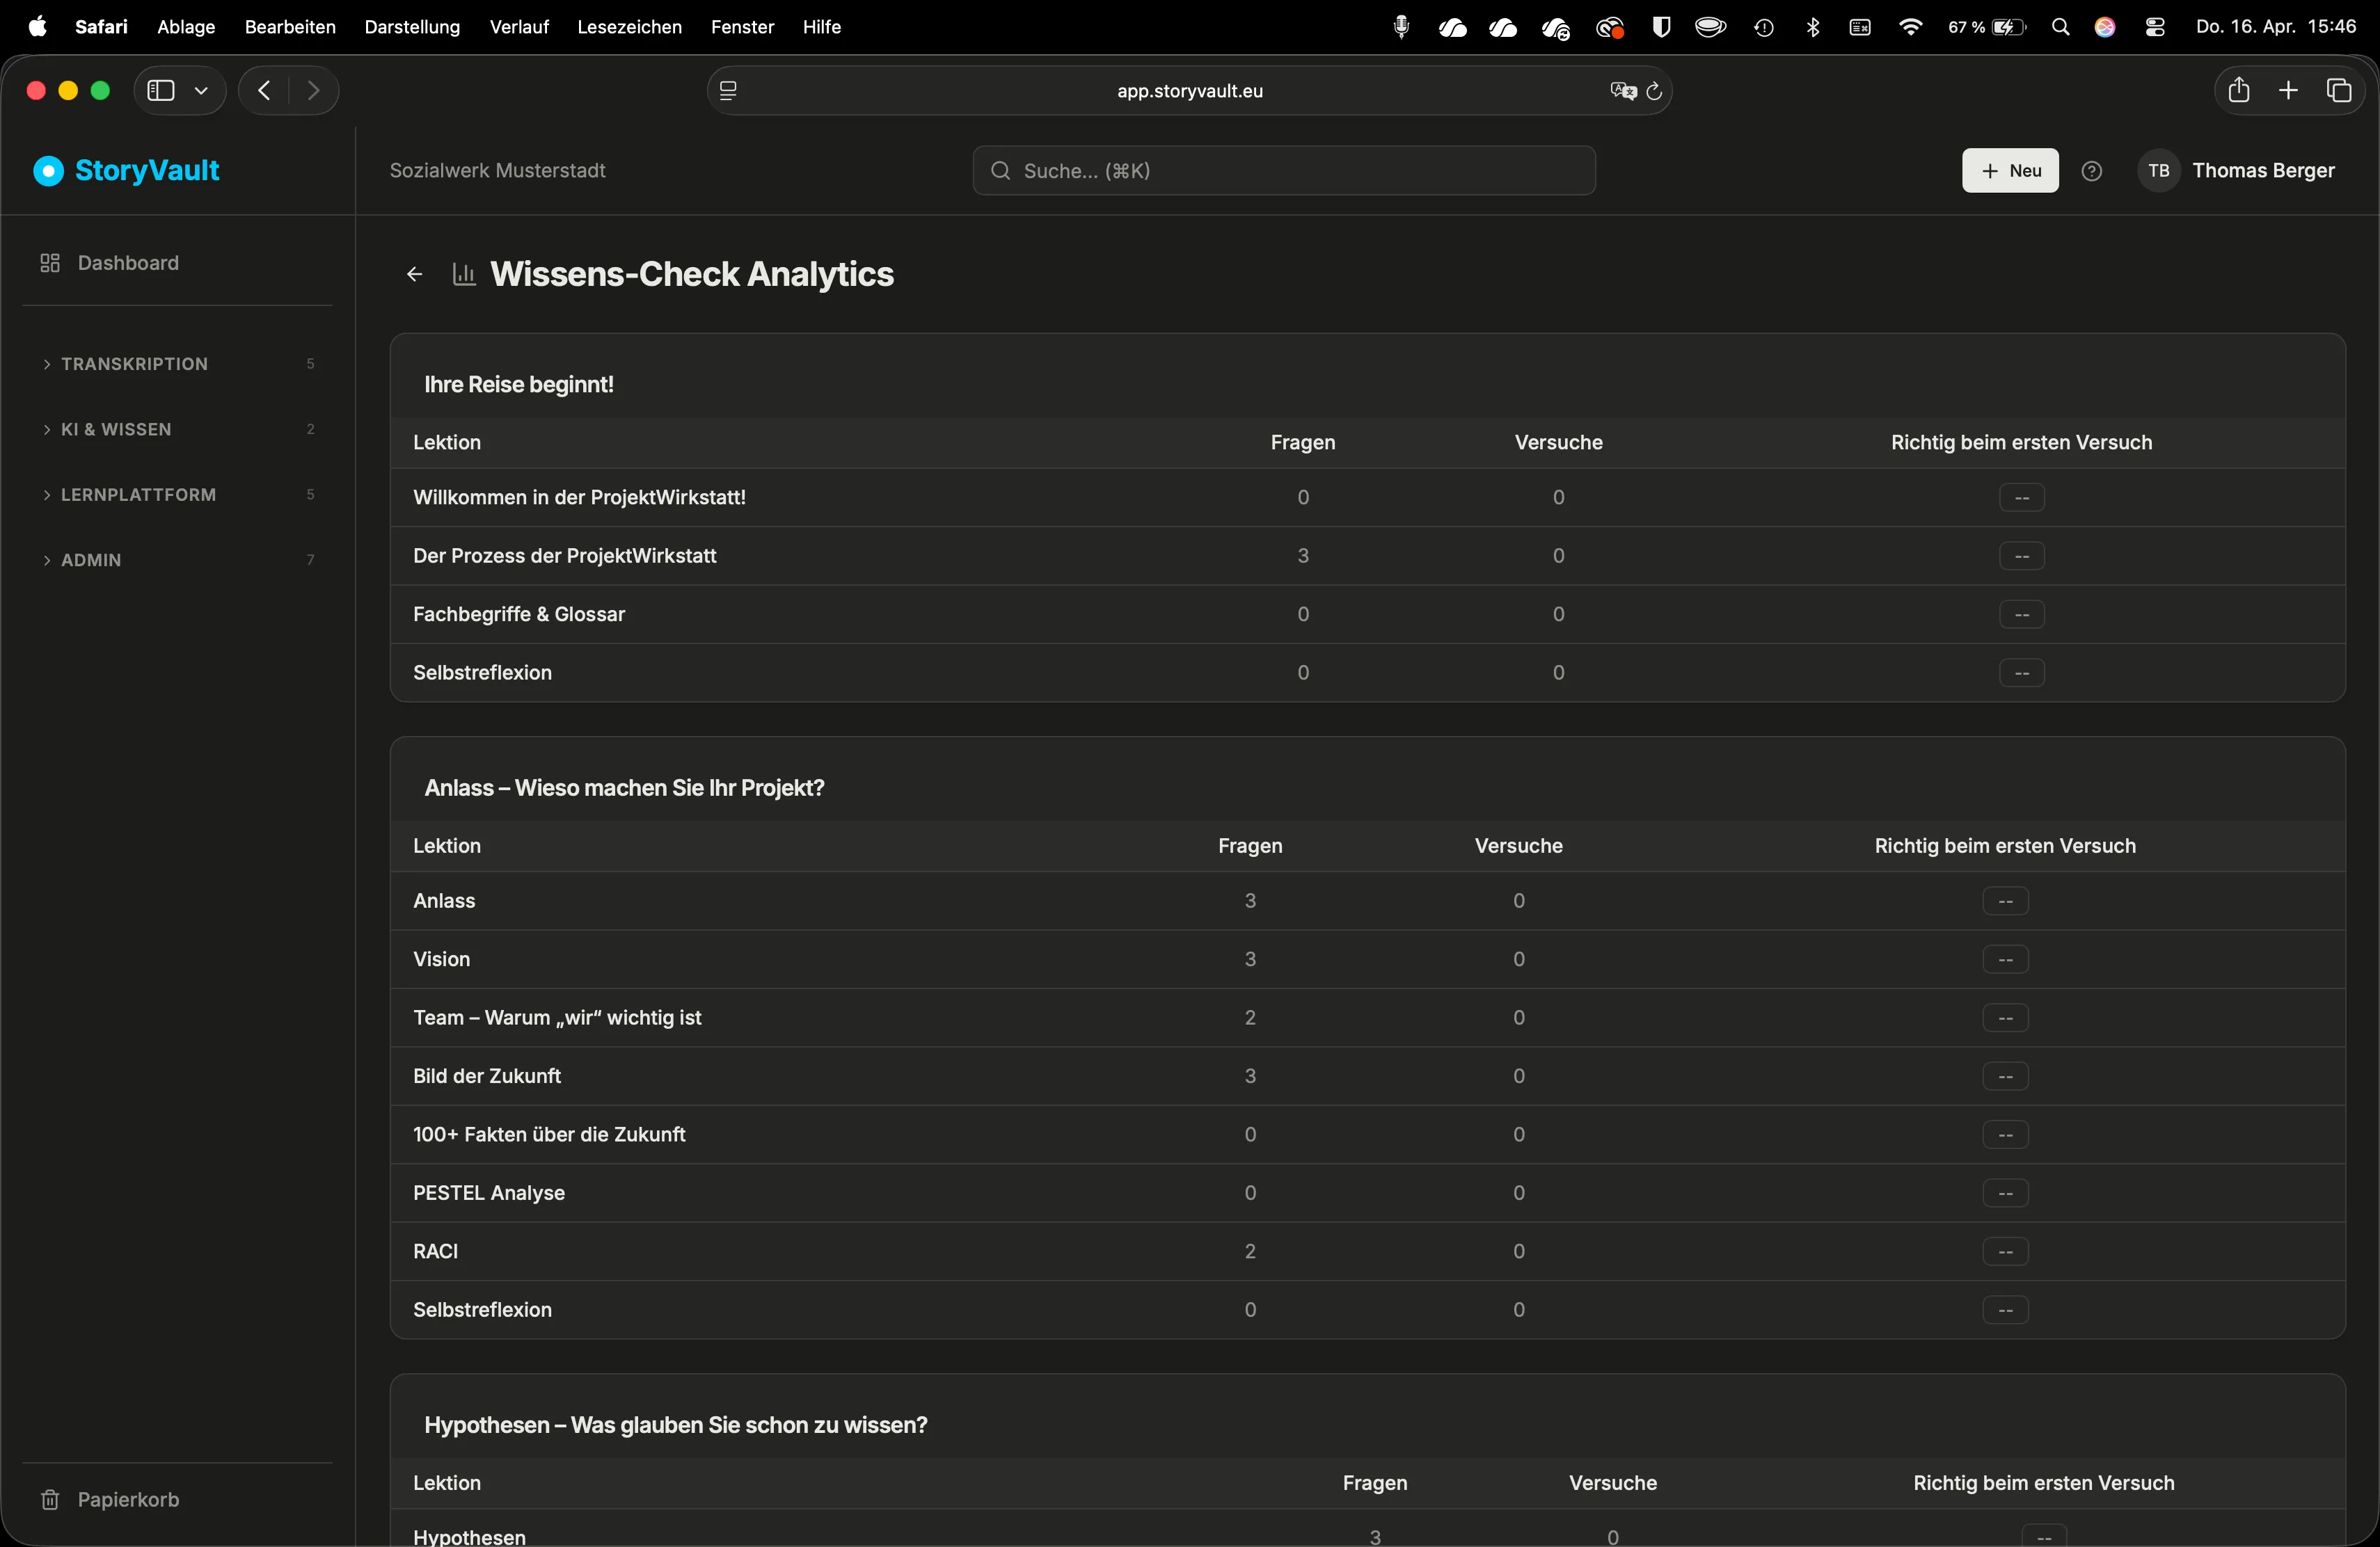Expand the TRANSKRIPTION sidebar section
The width and height of the screenshot is (2380, 1547).
click(x=177, y=364)
